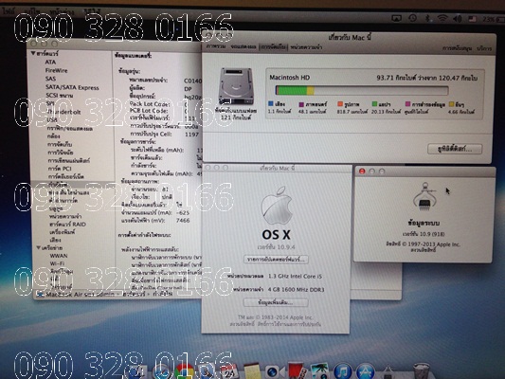Open the input language flag menu
This screenshot has height=379, width=505.
coord(472,19)
